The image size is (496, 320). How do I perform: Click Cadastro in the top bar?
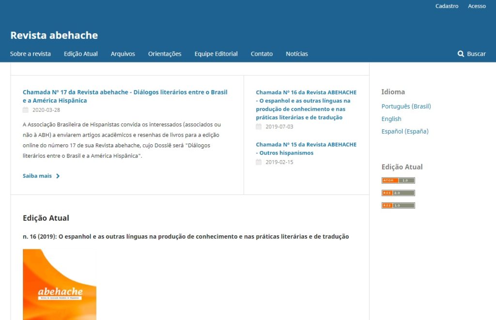pyautogui.click(x=448, y=6)
